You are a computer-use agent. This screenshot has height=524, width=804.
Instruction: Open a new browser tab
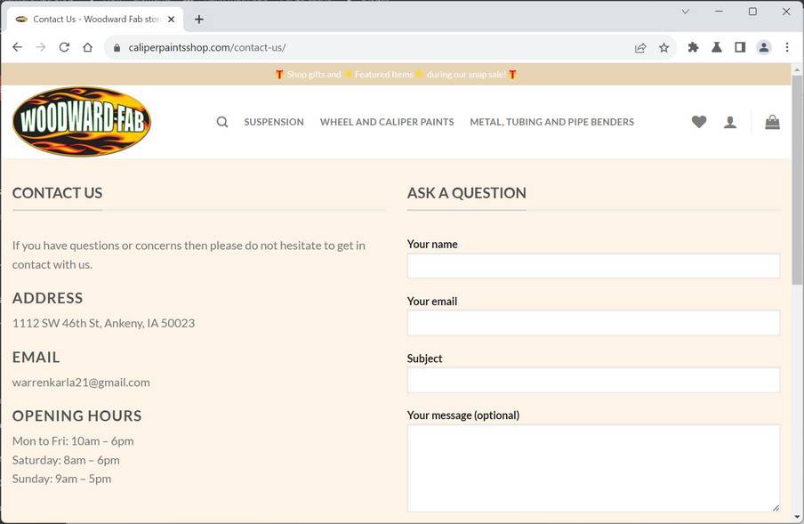click(199, 18)
